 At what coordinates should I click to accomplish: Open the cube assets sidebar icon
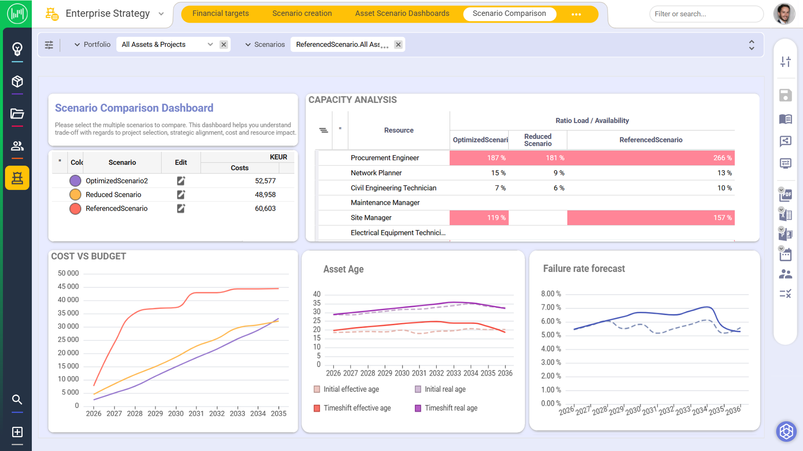[17, 82]
